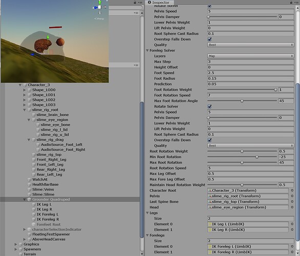Open object picker for Head field
The width and height of the screenshot is (300, 256).
[x=292, y=207]
